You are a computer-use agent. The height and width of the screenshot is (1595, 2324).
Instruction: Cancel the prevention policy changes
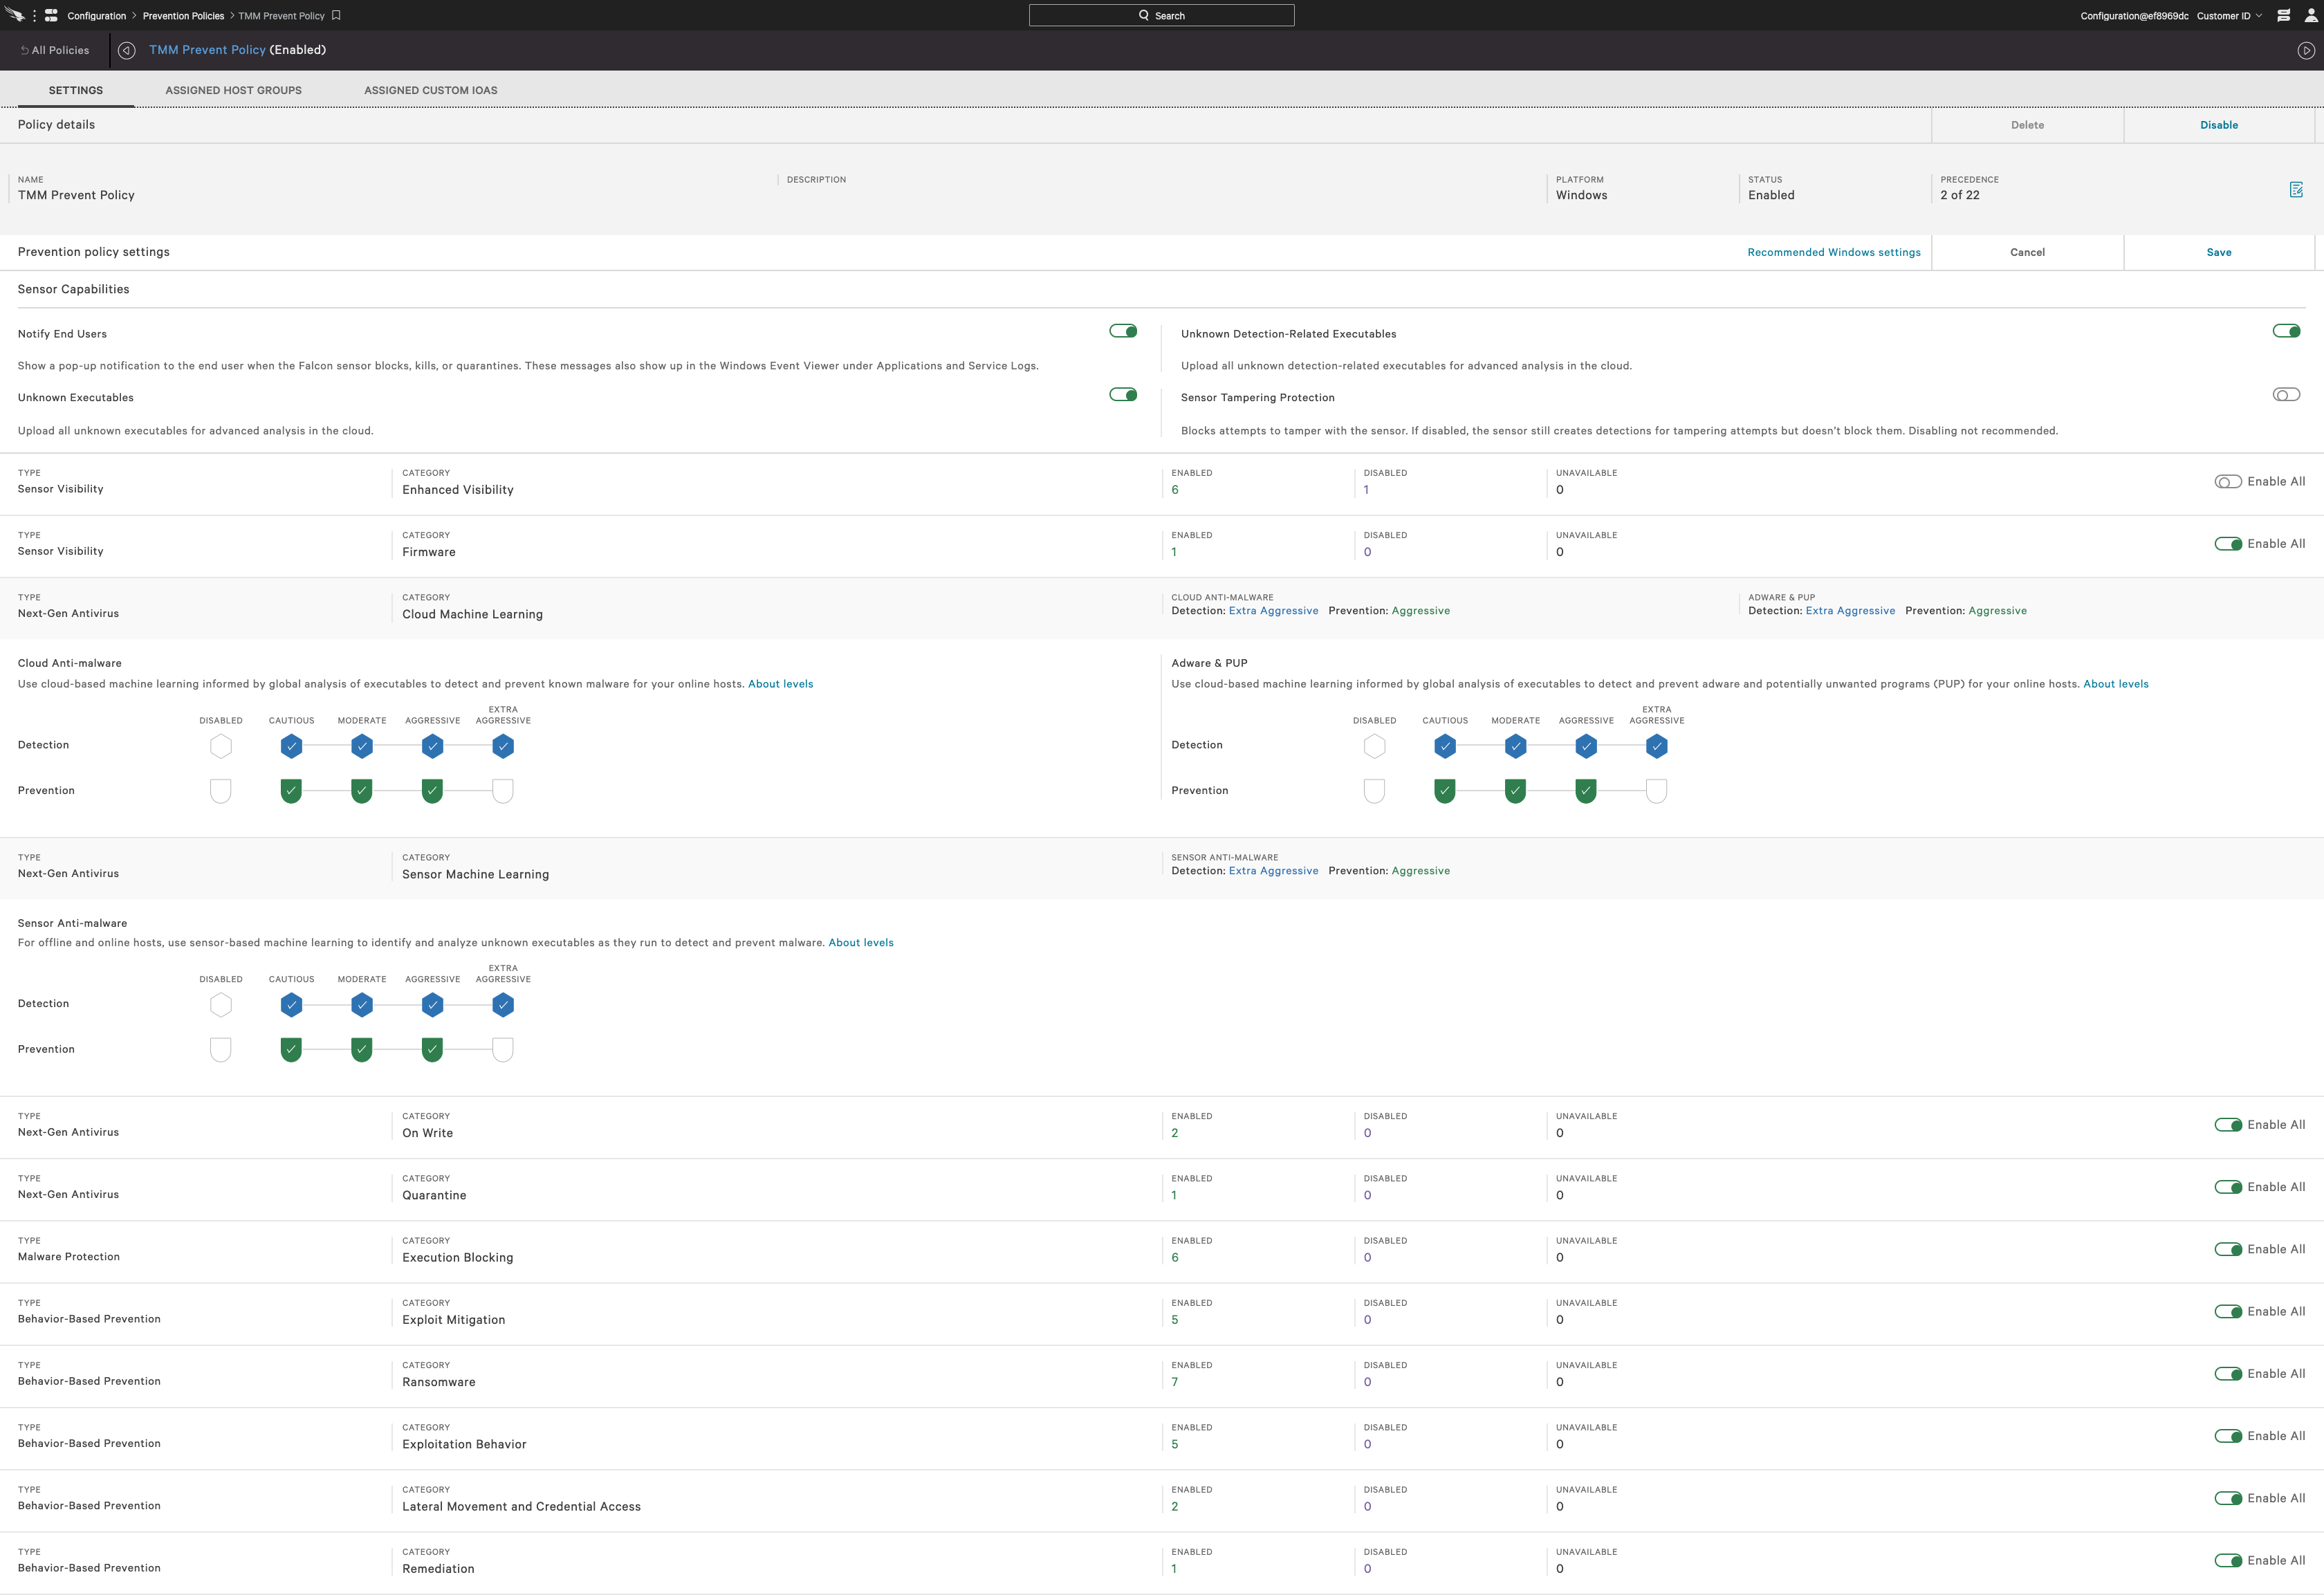pos(2027,252)
